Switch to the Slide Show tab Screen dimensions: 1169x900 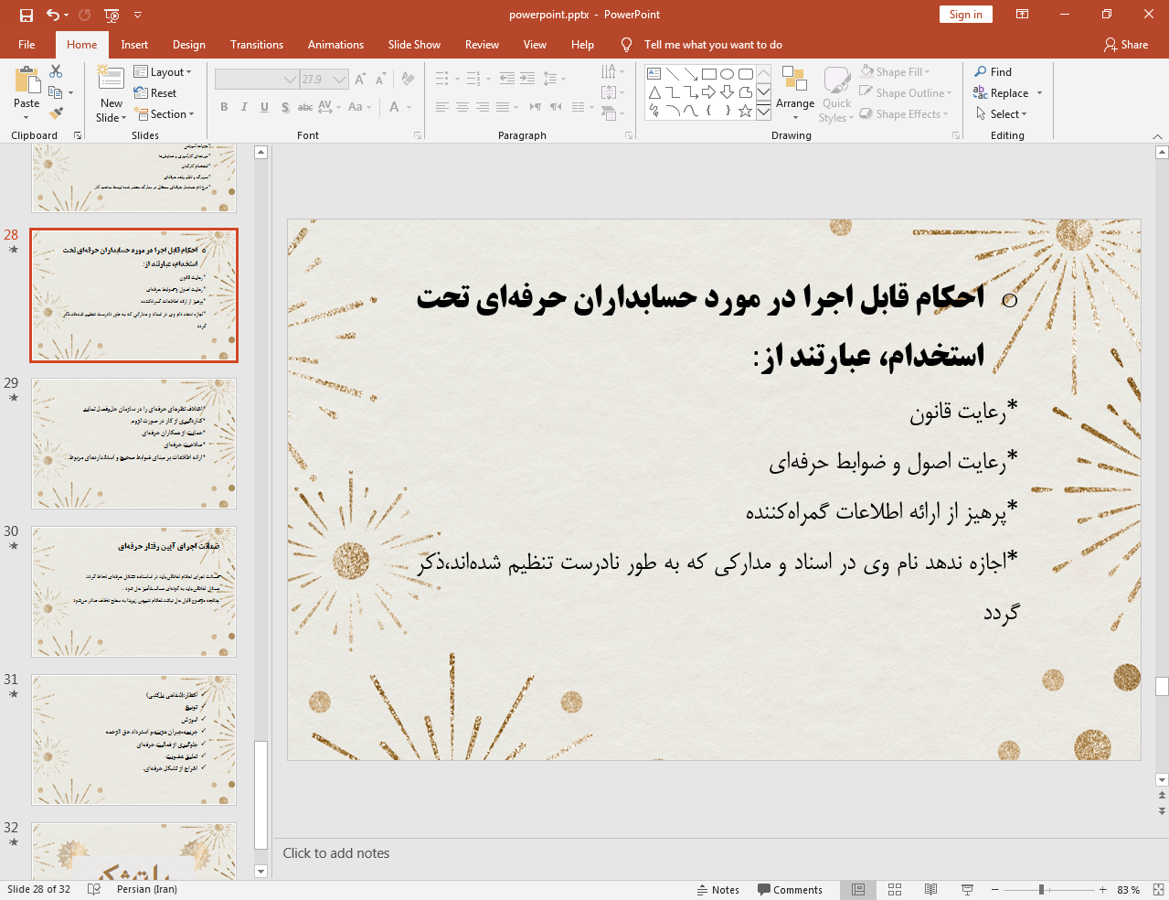414,45
